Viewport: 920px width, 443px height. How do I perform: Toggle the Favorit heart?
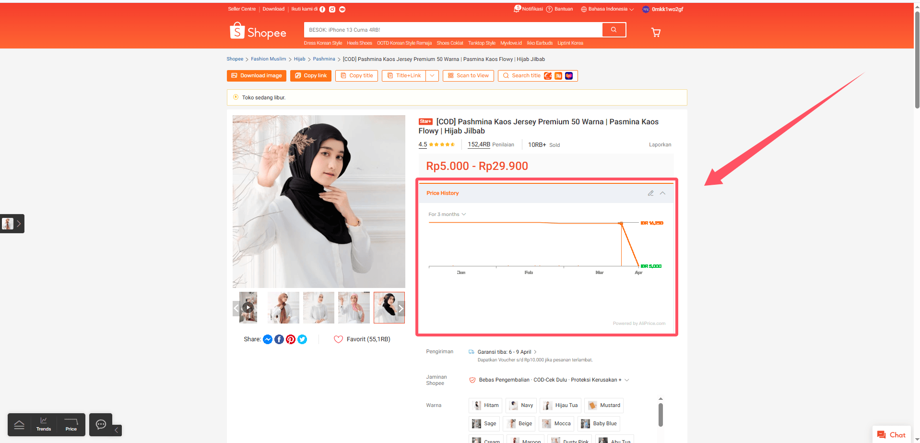point(338,339)
